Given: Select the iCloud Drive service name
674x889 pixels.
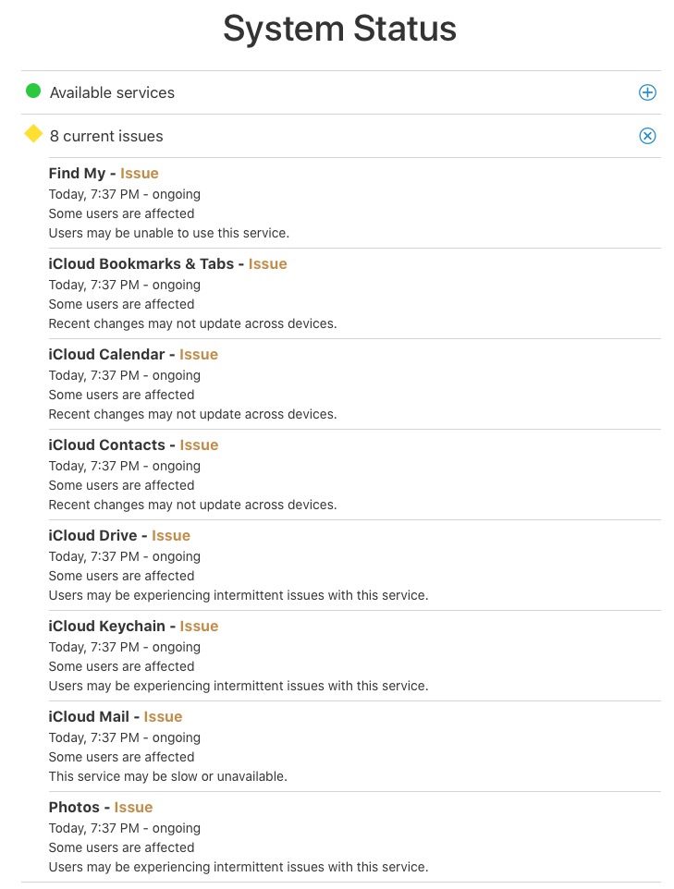Looking at the screenshot, I should [x=92, y=535].
